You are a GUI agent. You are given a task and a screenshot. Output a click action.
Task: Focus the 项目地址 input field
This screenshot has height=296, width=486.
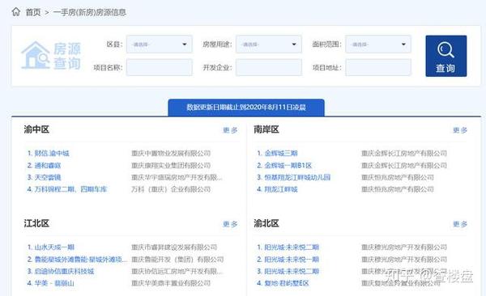click(x=378, y=67)
